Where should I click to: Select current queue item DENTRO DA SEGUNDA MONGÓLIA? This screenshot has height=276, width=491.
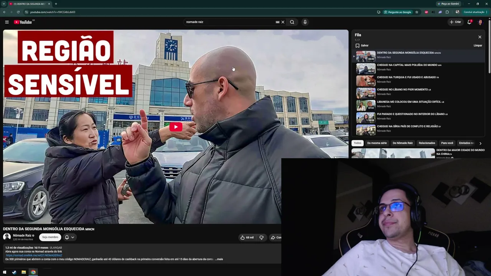click(x=418, y=57)
